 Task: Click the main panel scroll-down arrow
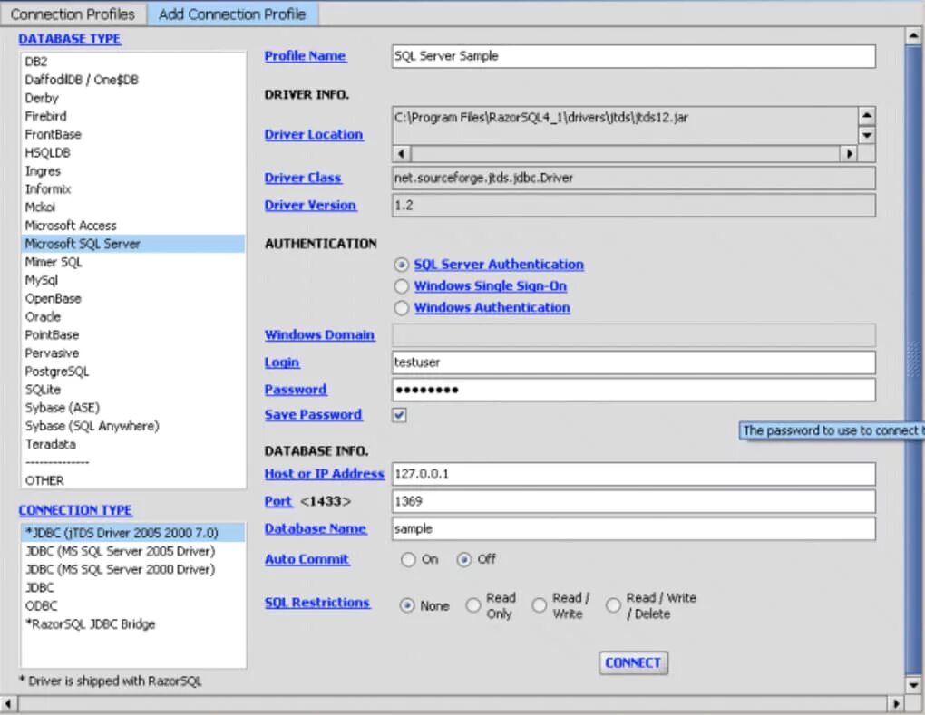913,685
